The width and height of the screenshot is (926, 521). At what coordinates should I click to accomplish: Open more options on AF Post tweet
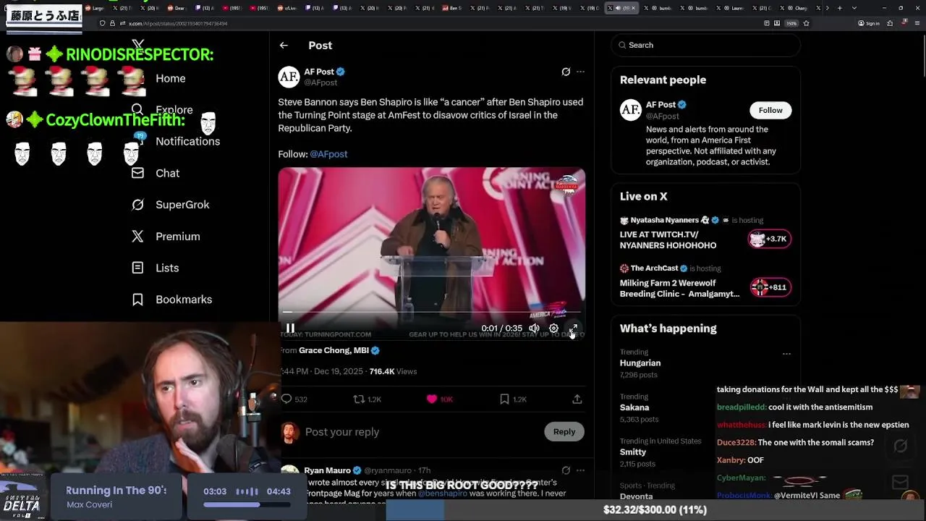(580, 72)
